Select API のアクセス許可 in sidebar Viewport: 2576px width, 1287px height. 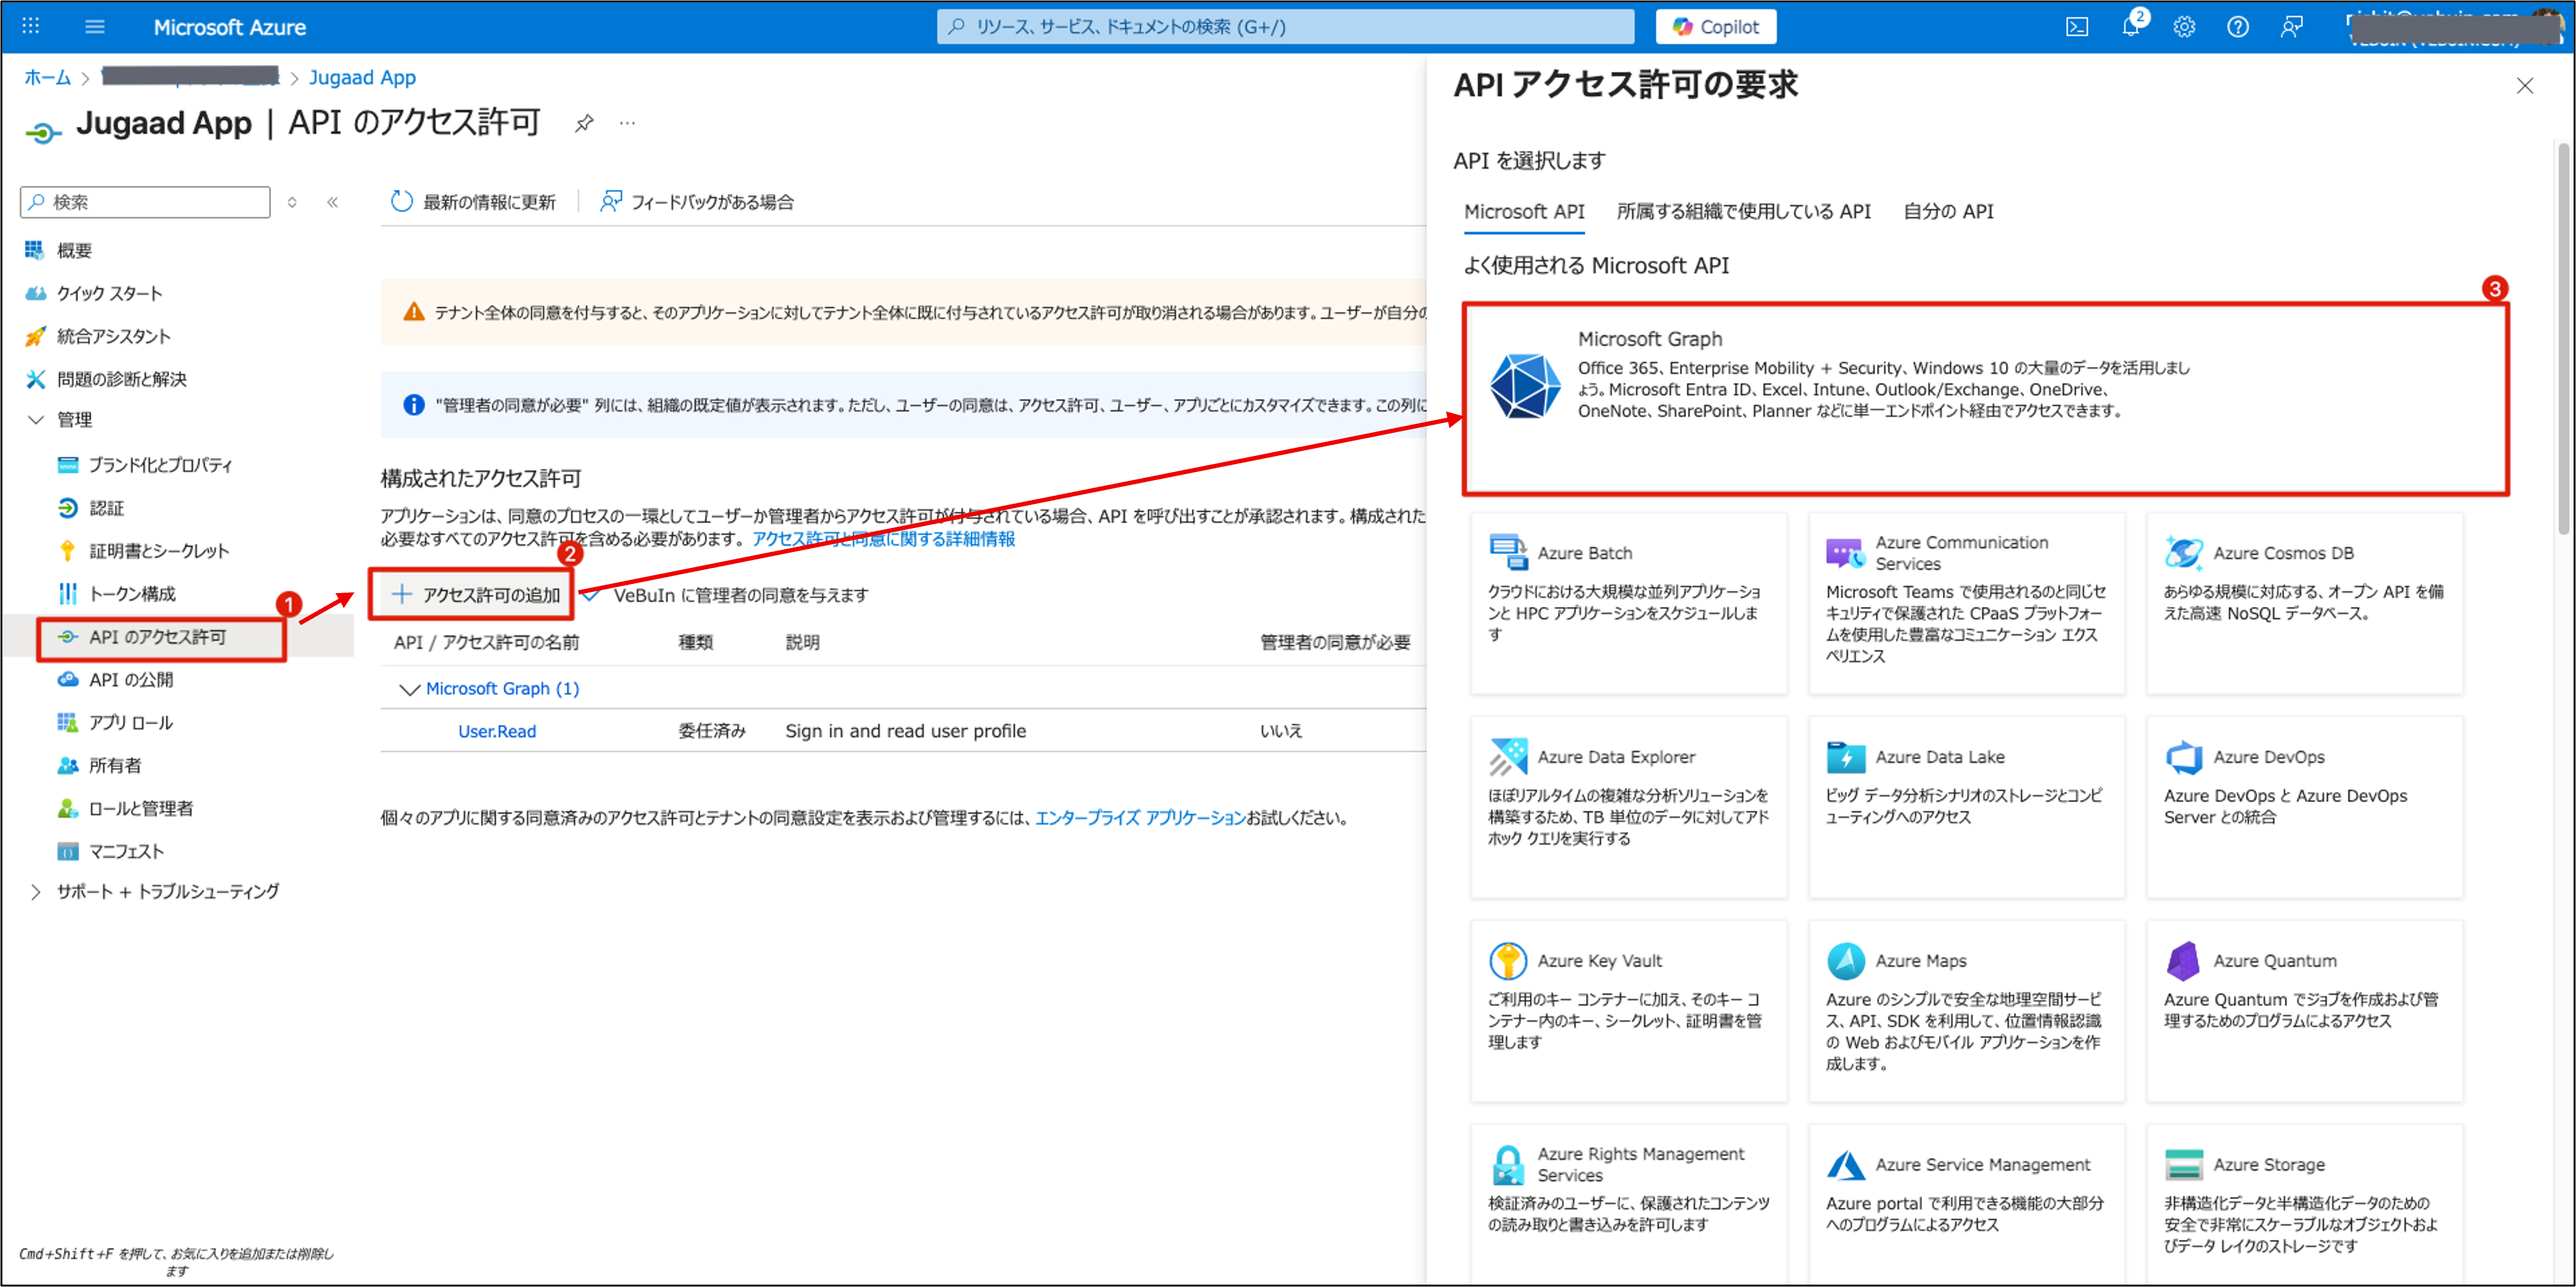[x=157, y=637]
